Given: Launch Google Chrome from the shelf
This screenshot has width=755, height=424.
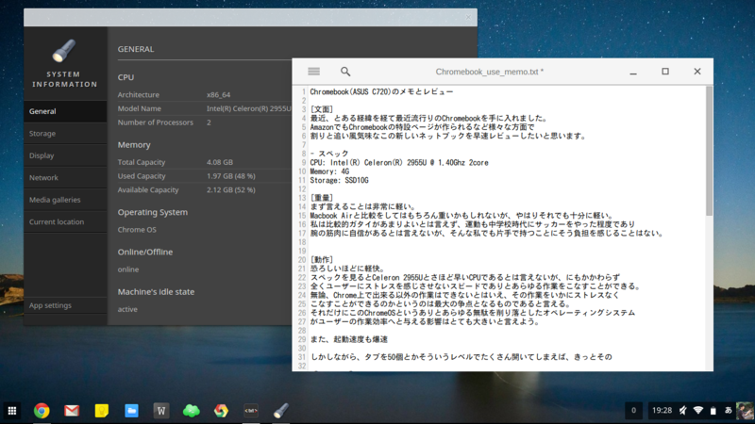Looking at the screenshot, I should coord(42,411).
